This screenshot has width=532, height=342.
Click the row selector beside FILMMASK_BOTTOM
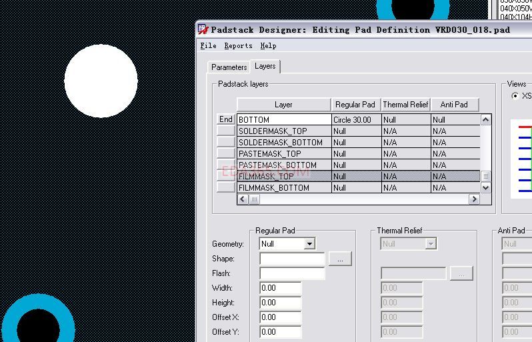coord(225,187)
